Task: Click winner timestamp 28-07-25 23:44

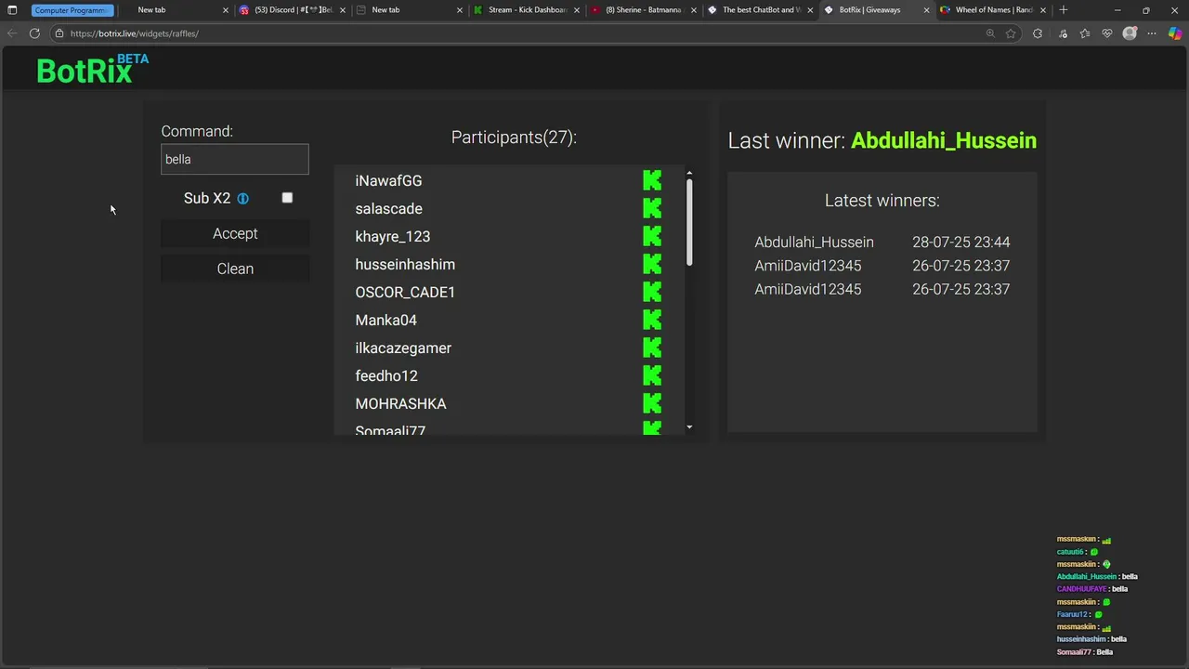Action: coord(960,242)
